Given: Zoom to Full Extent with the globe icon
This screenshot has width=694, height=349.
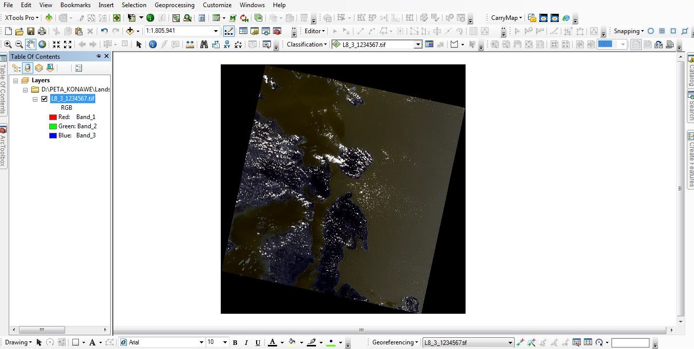Looking at the screenshot, I should (42, 44).
